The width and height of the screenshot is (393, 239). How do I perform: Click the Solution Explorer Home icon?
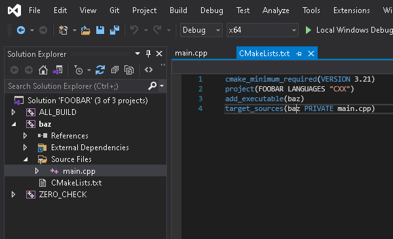[43, 70]
